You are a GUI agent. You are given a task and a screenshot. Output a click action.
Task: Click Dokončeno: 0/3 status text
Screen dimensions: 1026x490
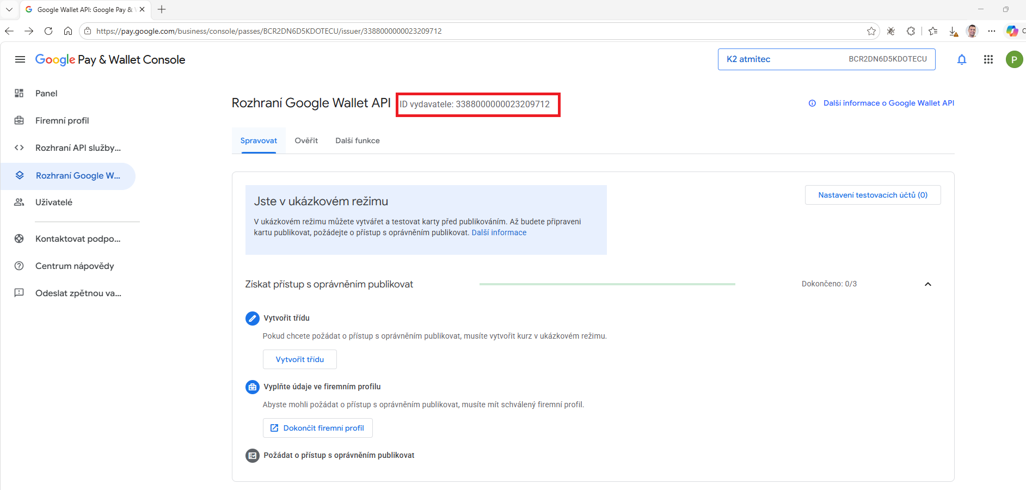point(829,284)
